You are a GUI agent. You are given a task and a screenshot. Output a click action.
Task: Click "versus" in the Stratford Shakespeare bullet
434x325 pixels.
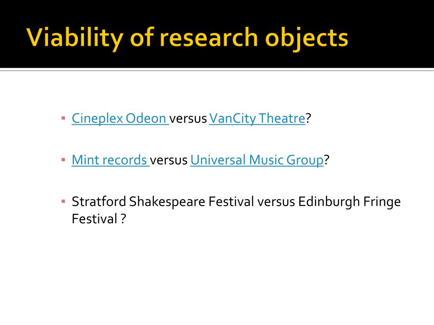[276, 202]
